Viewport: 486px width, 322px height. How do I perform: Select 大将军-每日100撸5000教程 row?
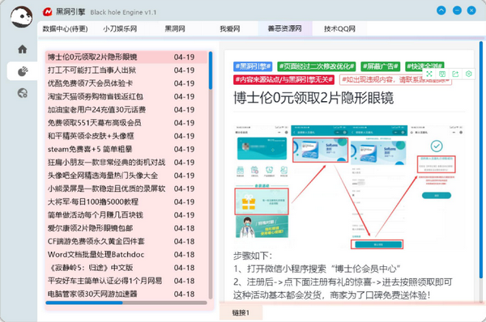126,202
